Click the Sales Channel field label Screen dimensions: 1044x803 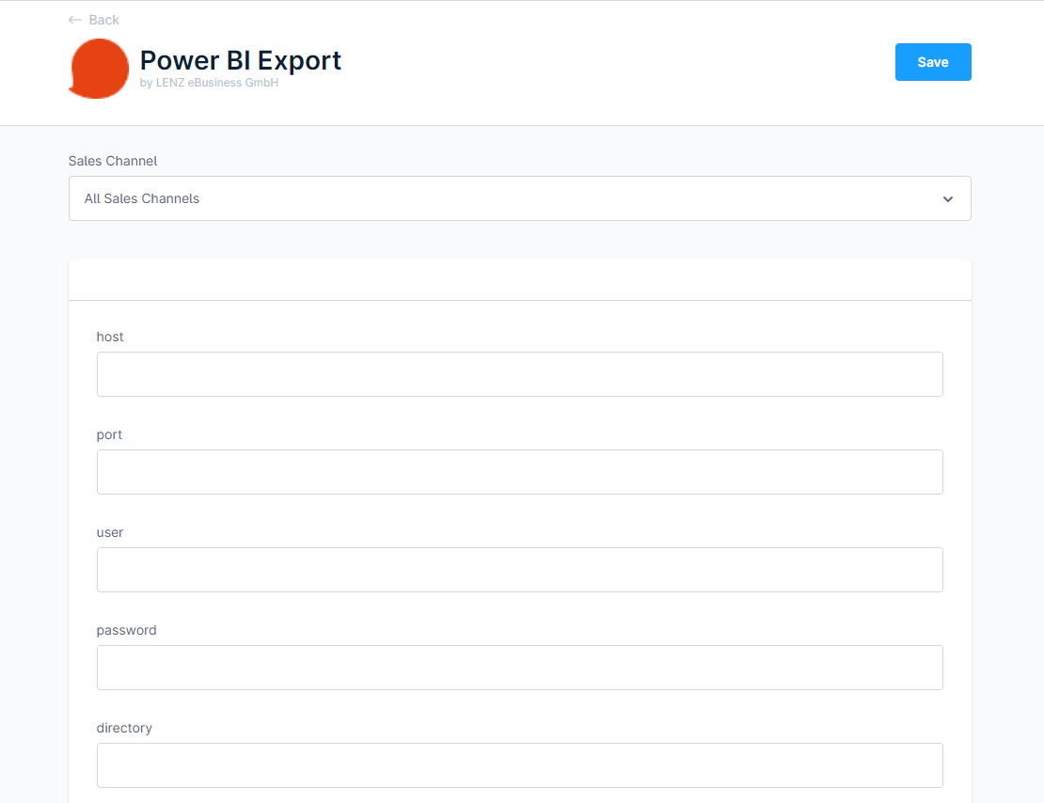pos(113,161)
